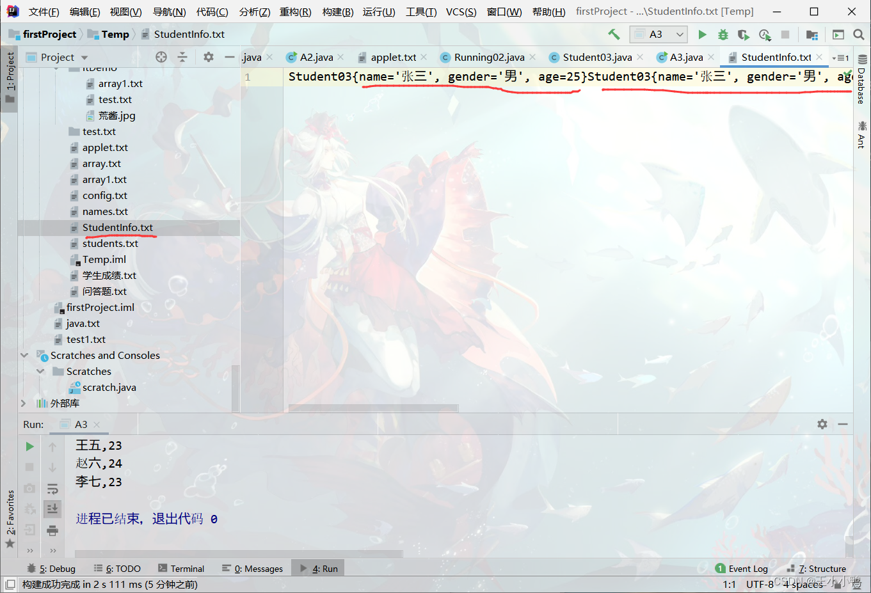Screen dimensions: 871x593
Task: Open the profiler run icon
Action: (765, 35)
